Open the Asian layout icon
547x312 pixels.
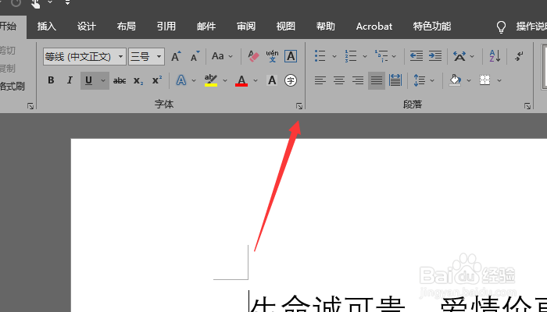[459, 56]
